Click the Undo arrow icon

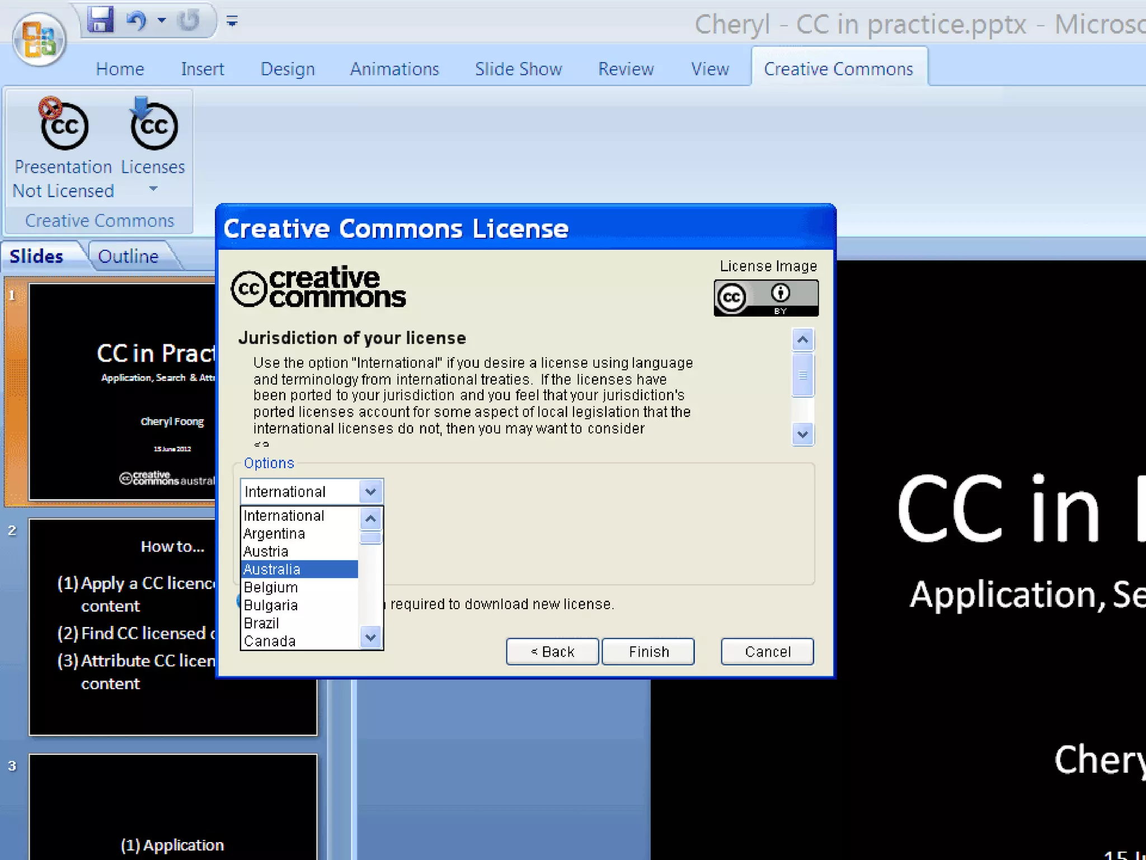pos(136,21)
